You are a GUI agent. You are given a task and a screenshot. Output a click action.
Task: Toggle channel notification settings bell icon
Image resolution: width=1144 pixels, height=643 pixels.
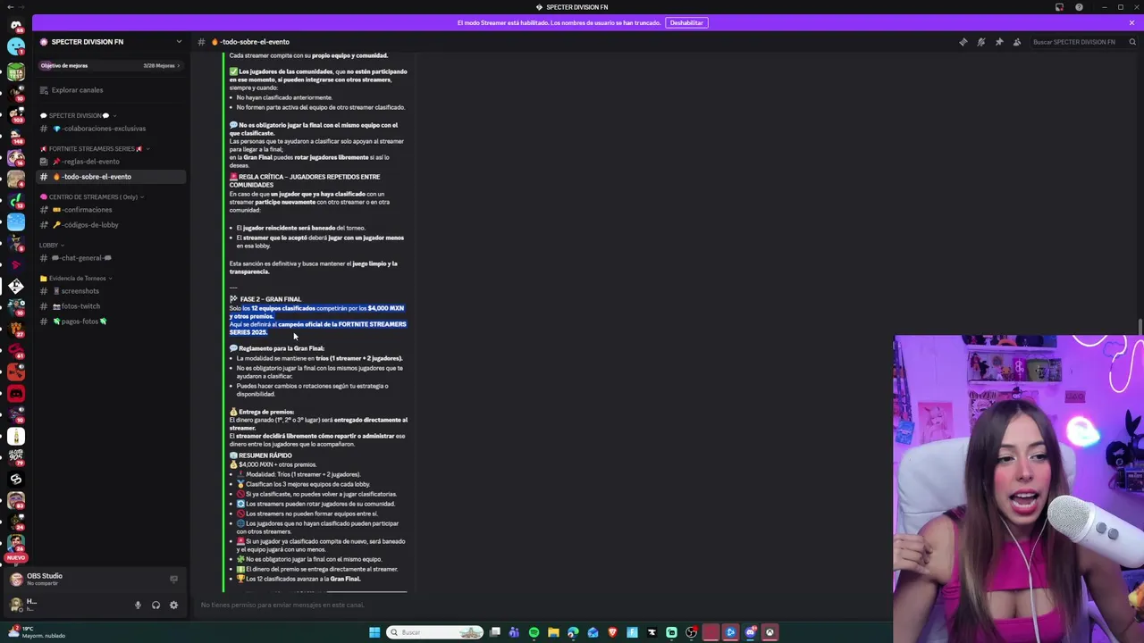click(980, 42)
